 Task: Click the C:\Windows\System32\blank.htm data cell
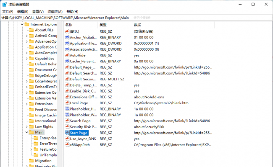point(161,103)
